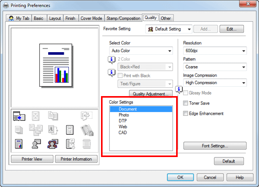
Task: Enable the Toner Save checkbox
Action: point(185,103)
